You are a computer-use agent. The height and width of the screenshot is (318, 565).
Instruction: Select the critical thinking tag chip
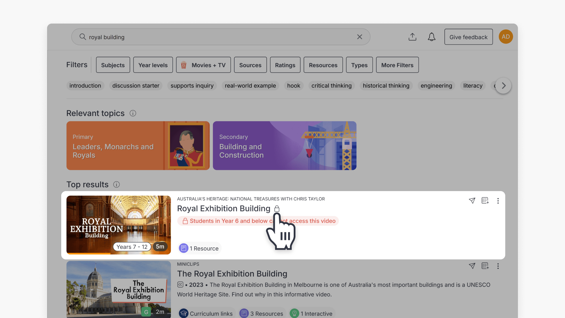pyautogui.click(x=331, y=86)
